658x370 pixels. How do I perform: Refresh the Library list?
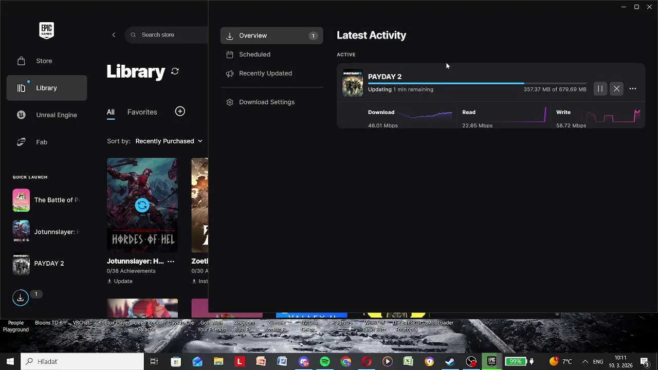pos(175,71)
